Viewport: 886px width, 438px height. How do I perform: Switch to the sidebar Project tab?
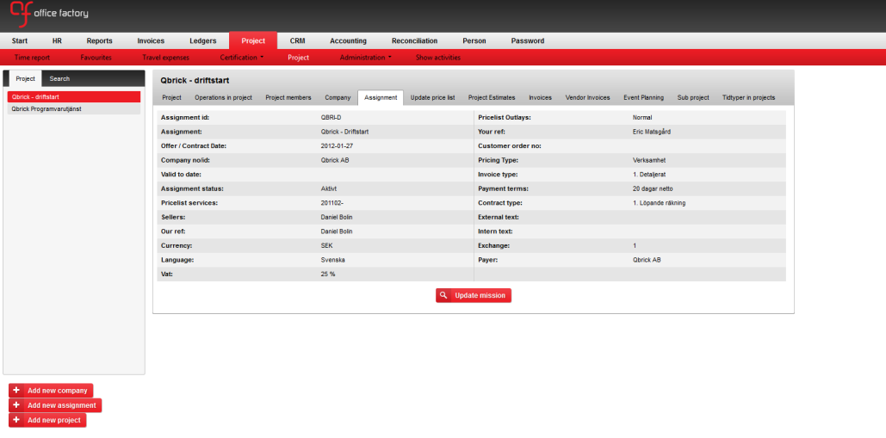pyautogui.click(x=26, y=78)
